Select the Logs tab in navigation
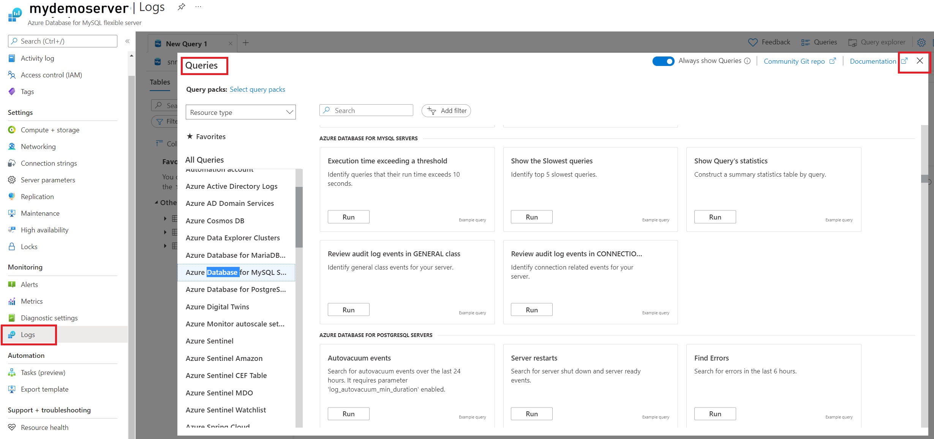The width and height of the screenshot is (934, 439). pyautogui.click(x=28, y=334)
